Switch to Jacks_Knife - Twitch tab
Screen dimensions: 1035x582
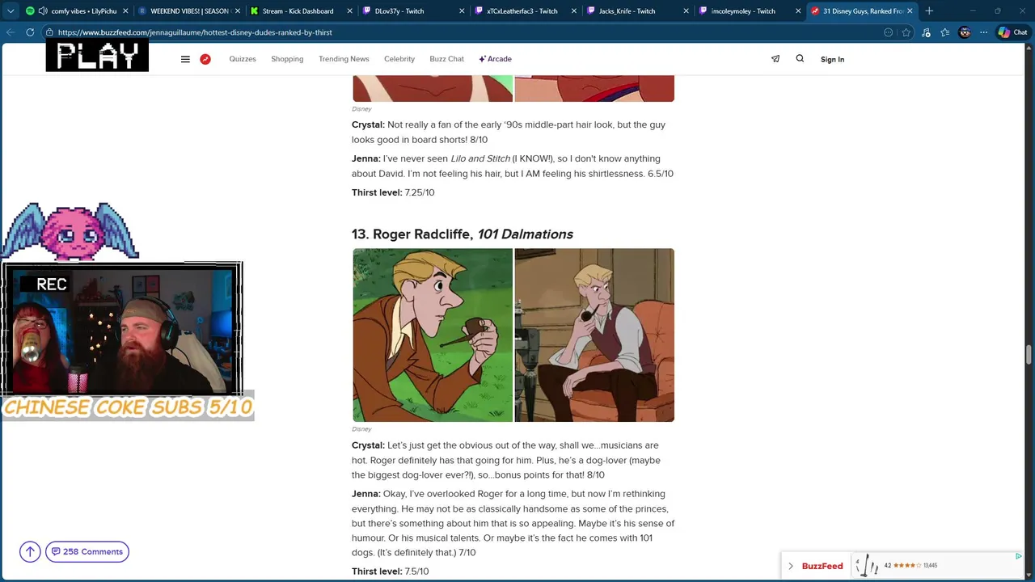click(627, 11)
